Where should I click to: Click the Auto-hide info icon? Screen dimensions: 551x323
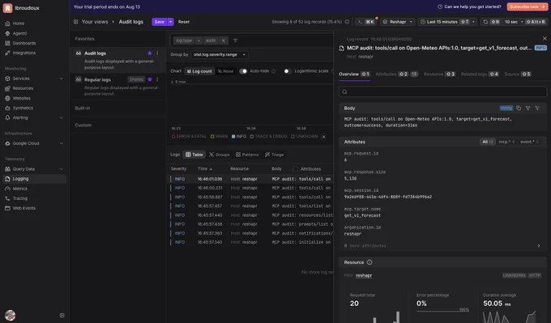[274, 71]
